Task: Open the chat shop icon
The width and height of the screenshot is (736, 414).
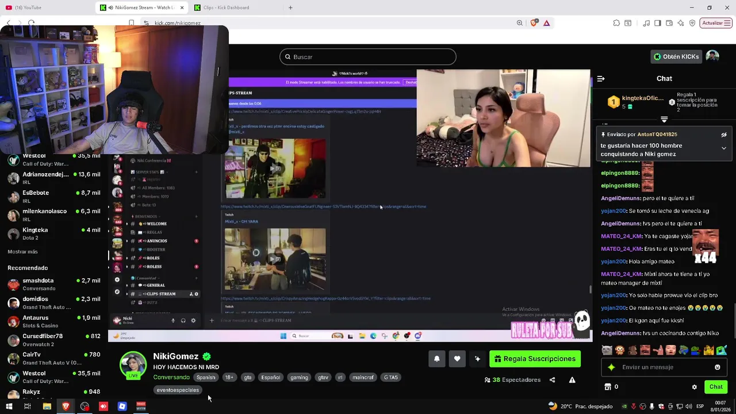Action: pos(607,387)
